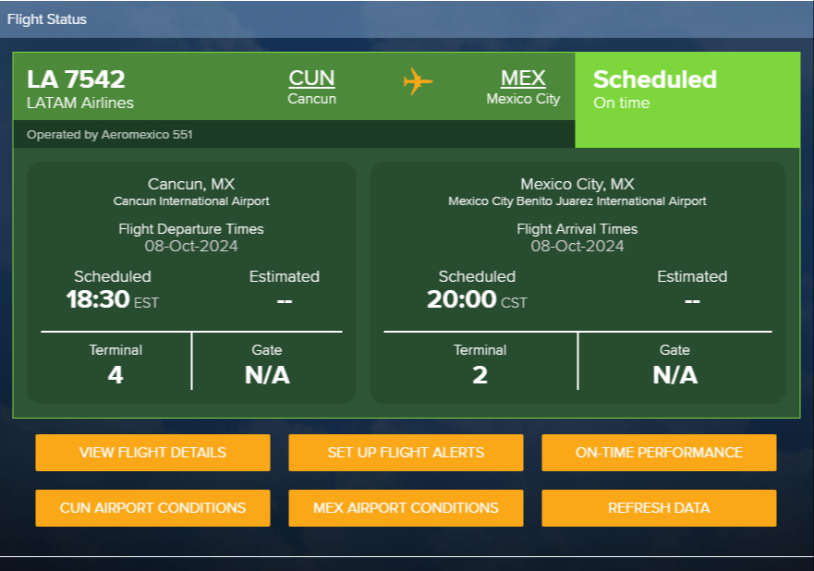Open On-Time Performance

[x=660, y=453]
